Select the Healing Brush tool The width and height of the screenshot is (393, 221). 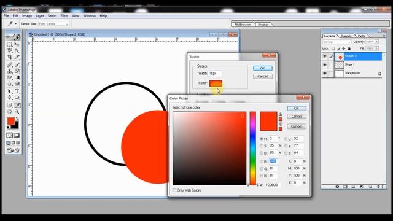click(x=10, y=65)
